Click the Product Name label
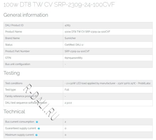The width and height of the screenshot is (156, 140). tap(13, 32)
